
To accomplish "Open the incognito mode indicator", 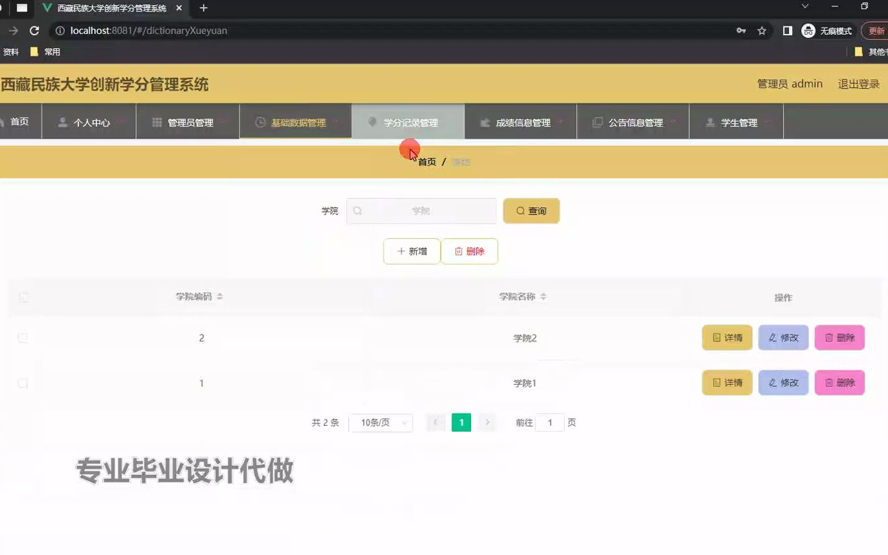I will pyautogui.click(x=828, y=30).
